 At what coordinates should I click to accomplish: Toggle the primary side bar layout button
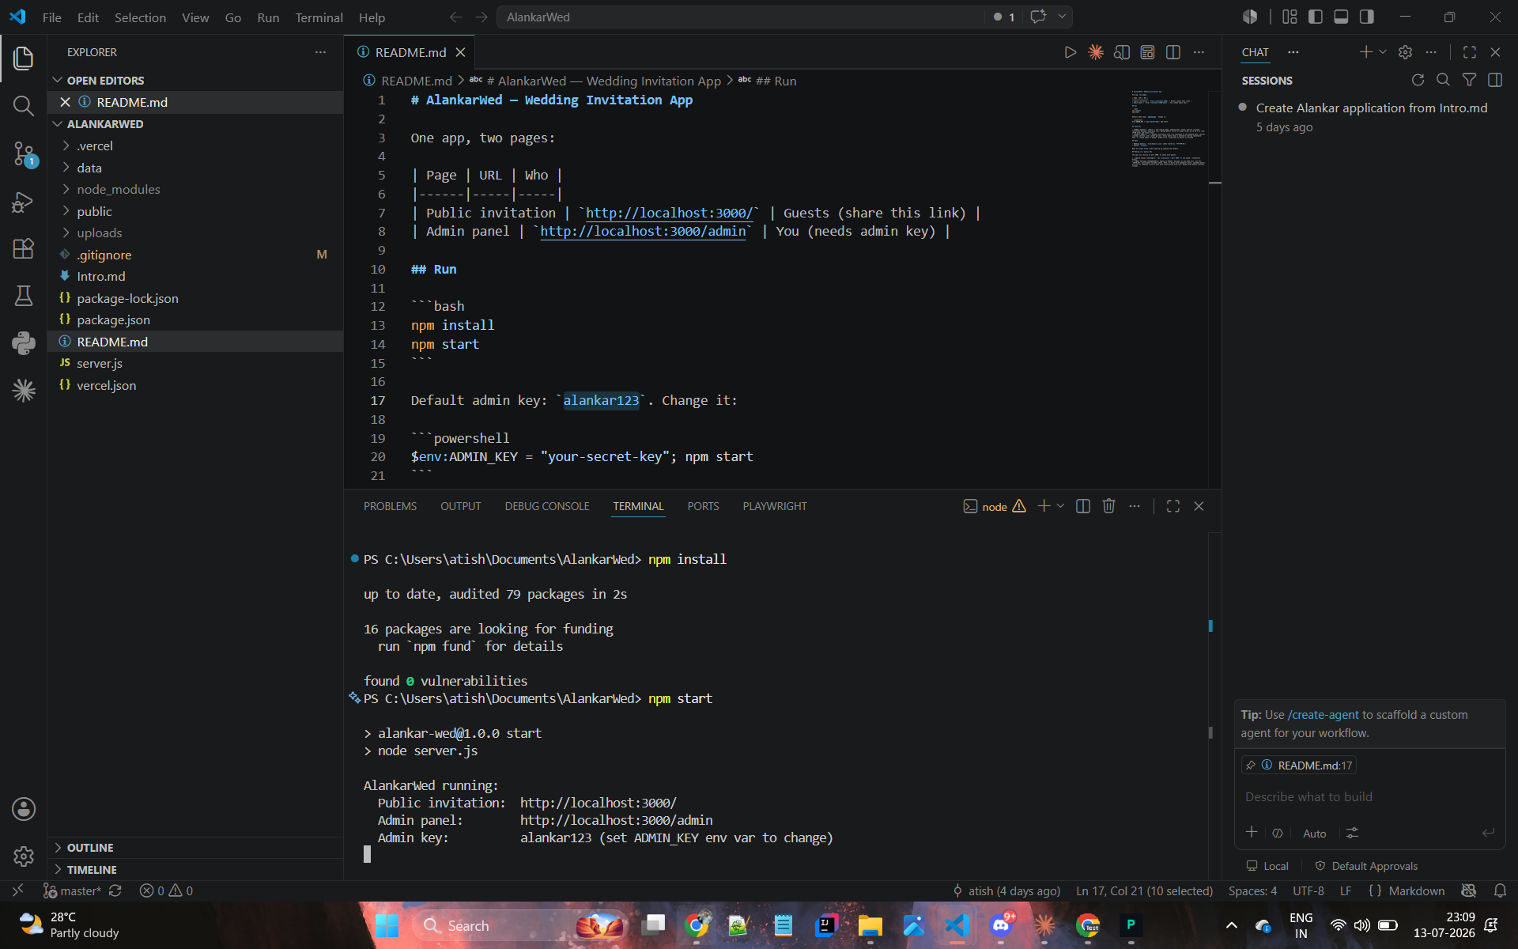[1316, 17]
